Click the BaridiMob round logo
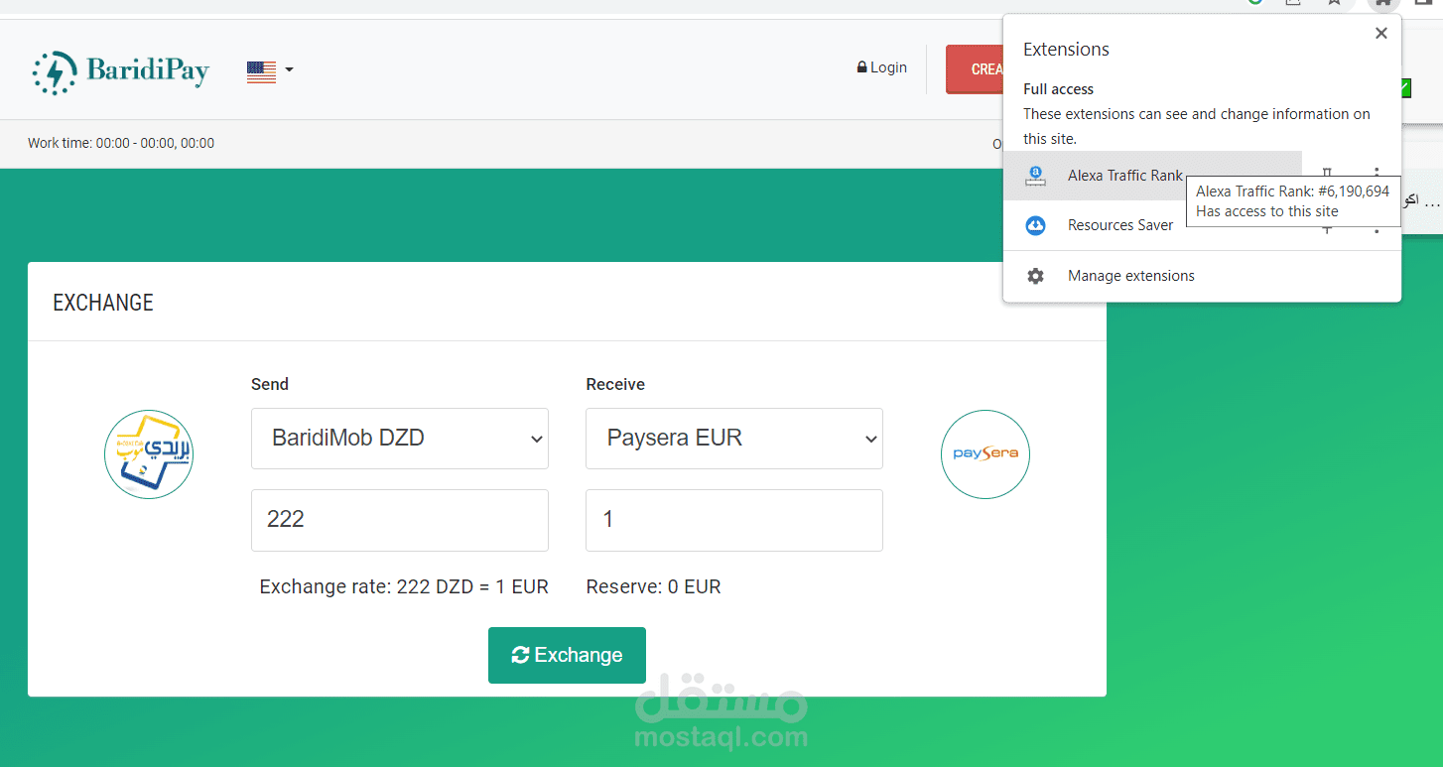This screenshot has height=767, width=1443. (x=149, y=454)
